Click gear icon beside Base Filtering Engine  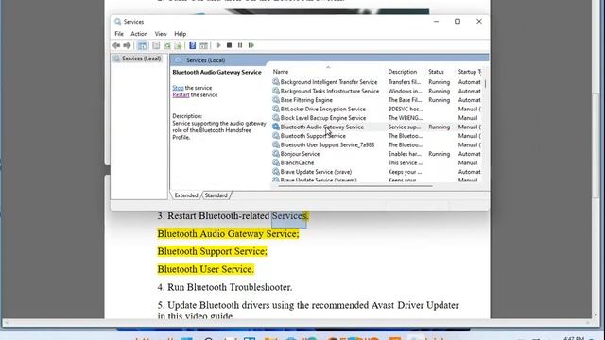pos(276,100)
